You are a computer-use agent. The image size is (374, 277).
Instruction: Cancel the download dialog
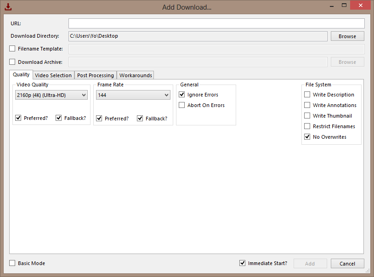347,264
